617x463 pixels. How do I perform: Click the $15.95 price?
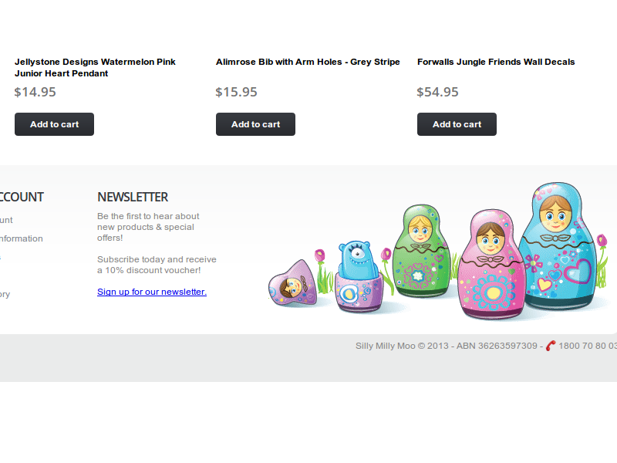pos(237,92)
